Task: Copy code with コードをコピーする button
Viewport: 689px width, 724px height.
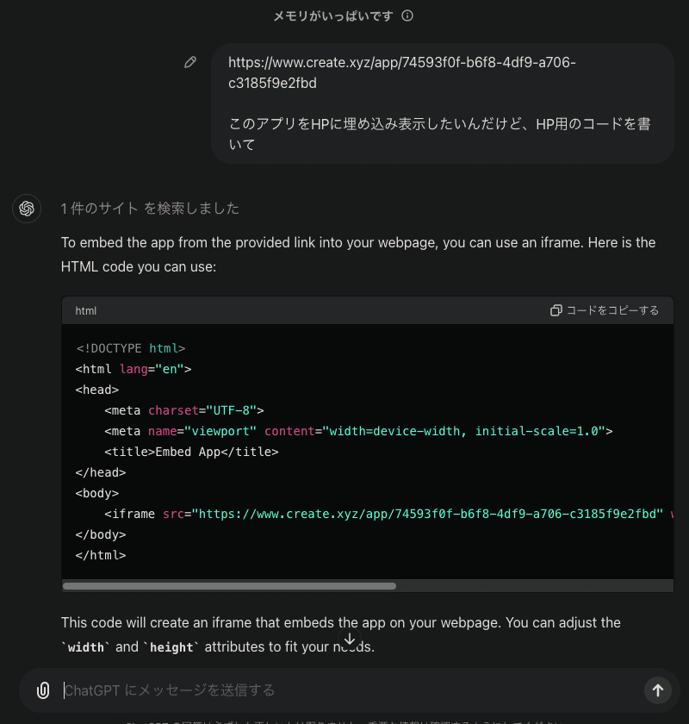Action: [605, 310]
